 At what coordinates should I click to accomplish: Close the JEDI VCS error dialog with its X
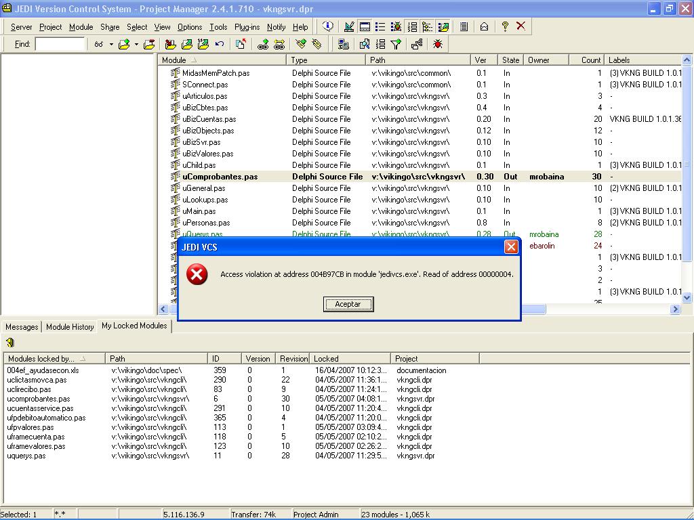pos(511,247)
